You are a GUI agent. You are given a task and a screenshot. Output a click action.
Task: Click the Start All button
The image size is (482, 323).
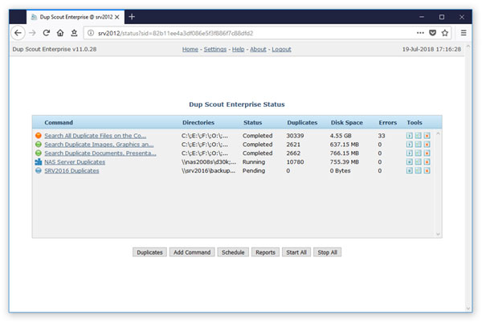click(296, 252)
